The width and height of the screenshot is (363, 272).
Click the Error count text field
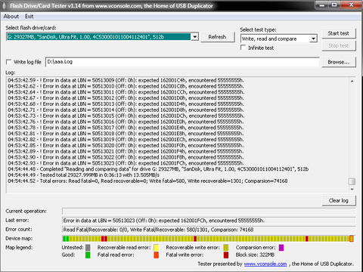click(x=209, y=230)
